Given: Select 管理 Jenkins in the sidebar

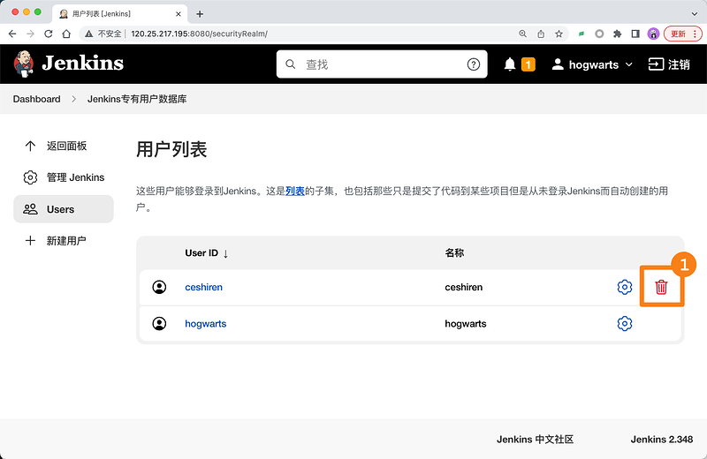Looking at the screenshot, I should pos(64,177).
